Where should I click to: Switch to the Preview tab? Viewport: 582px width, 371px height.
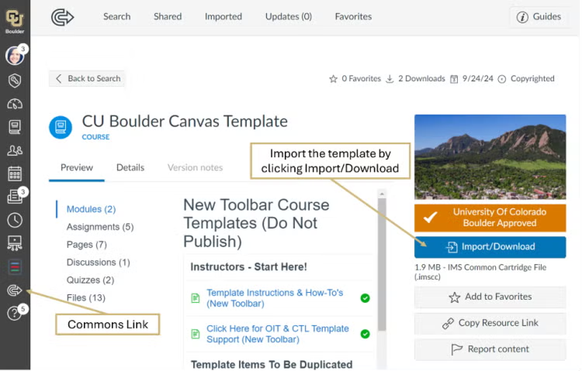pyautogui.click(x=77, y=168)
